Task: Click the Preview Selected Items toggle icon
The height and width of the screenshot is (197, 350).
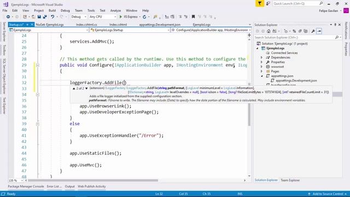Action: 319,31
